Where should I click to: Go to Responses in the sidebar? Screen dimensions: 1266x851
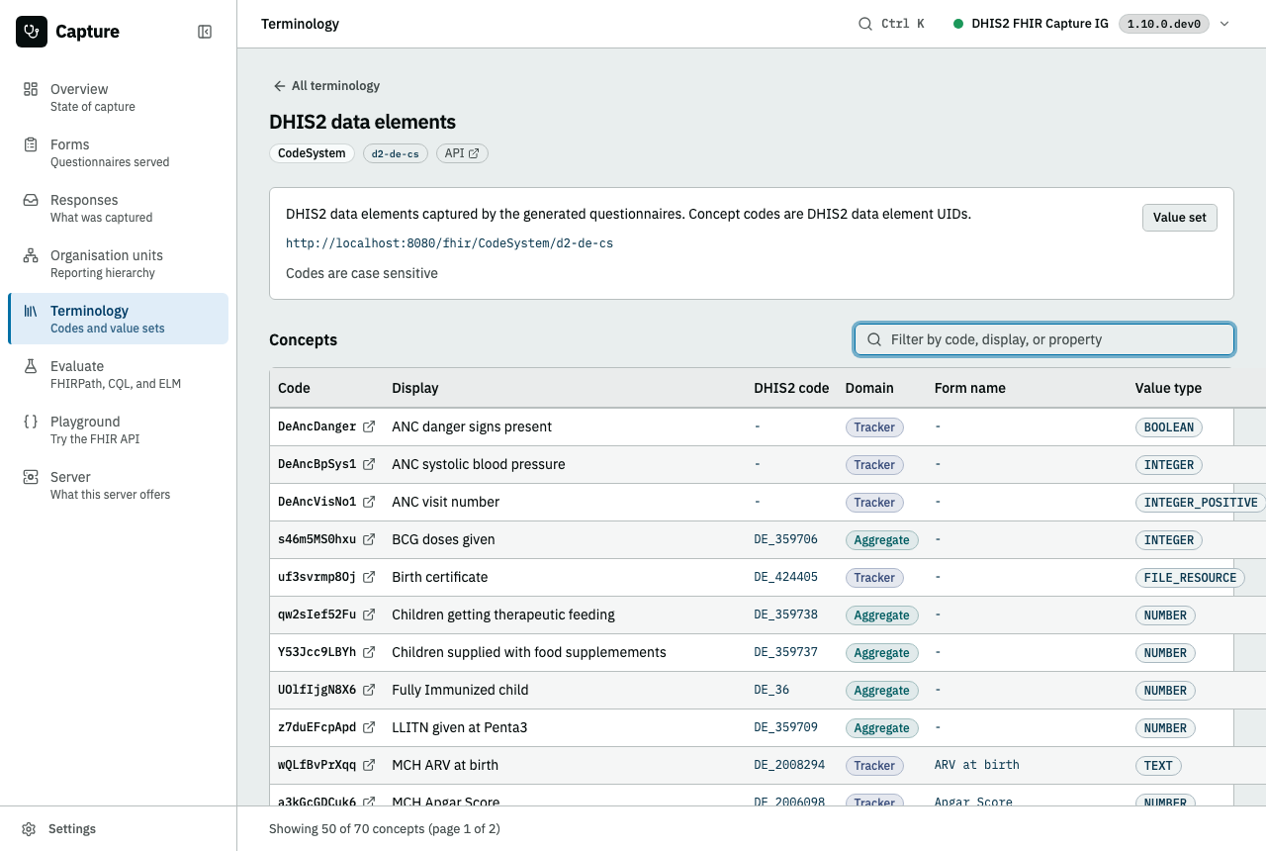[x=118, y=208]
